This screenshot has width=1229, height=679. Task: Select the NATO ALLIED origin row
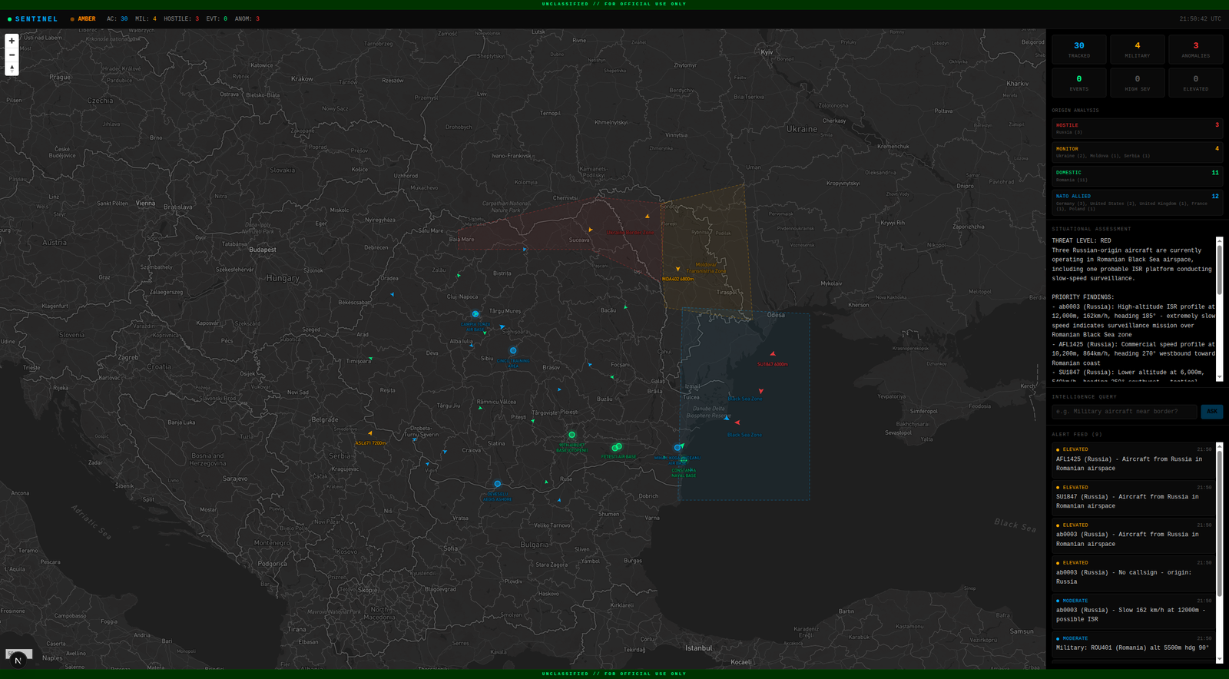pos(1138,201)
